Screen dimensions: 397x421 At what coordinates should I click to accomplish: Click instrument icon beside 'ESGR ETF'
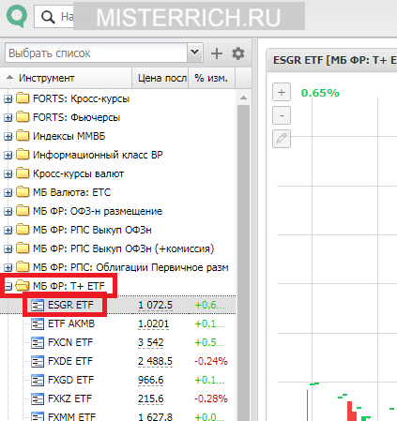[x=38, y=306]
